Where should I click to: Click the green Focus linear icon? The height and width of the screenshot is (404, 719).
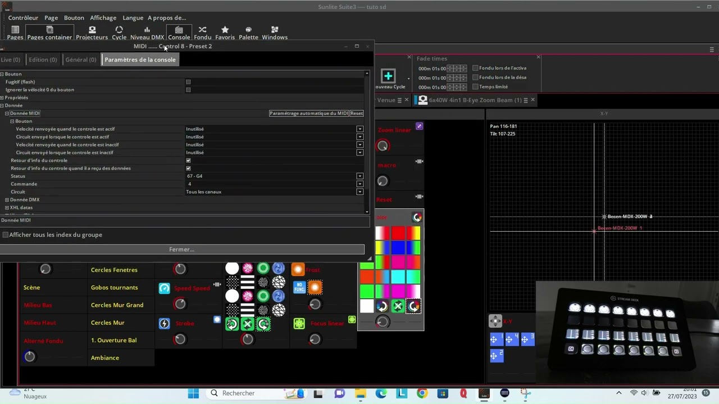tap(299, 323)
